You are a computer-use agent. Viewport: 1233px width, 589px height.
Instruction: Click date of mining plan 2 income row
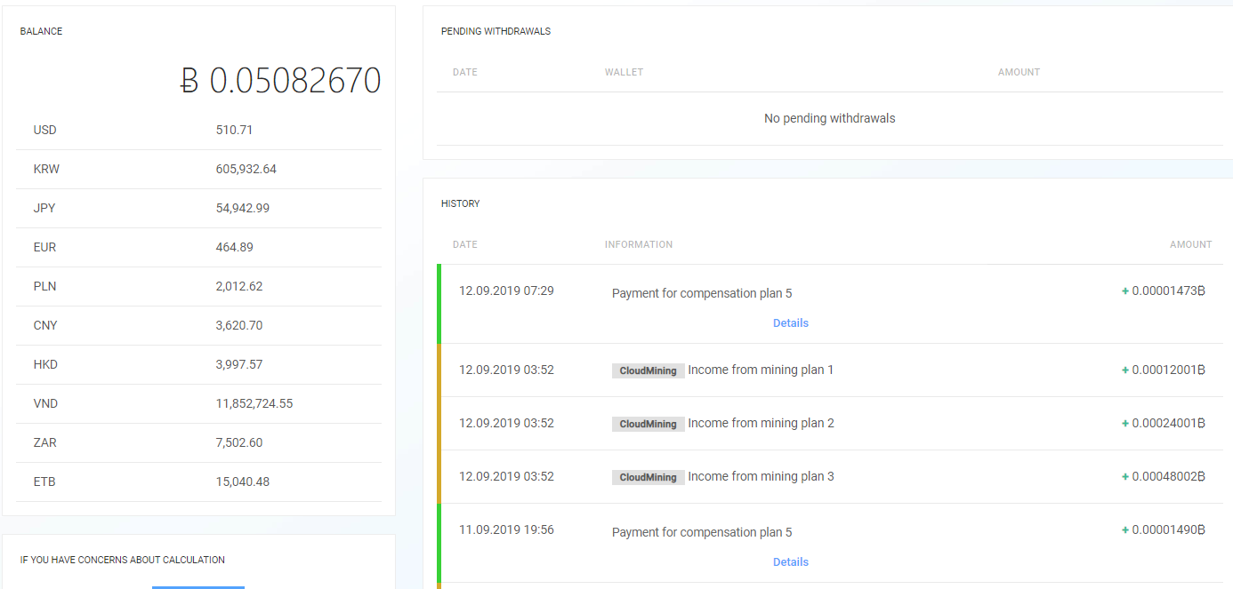click(506, 423)
